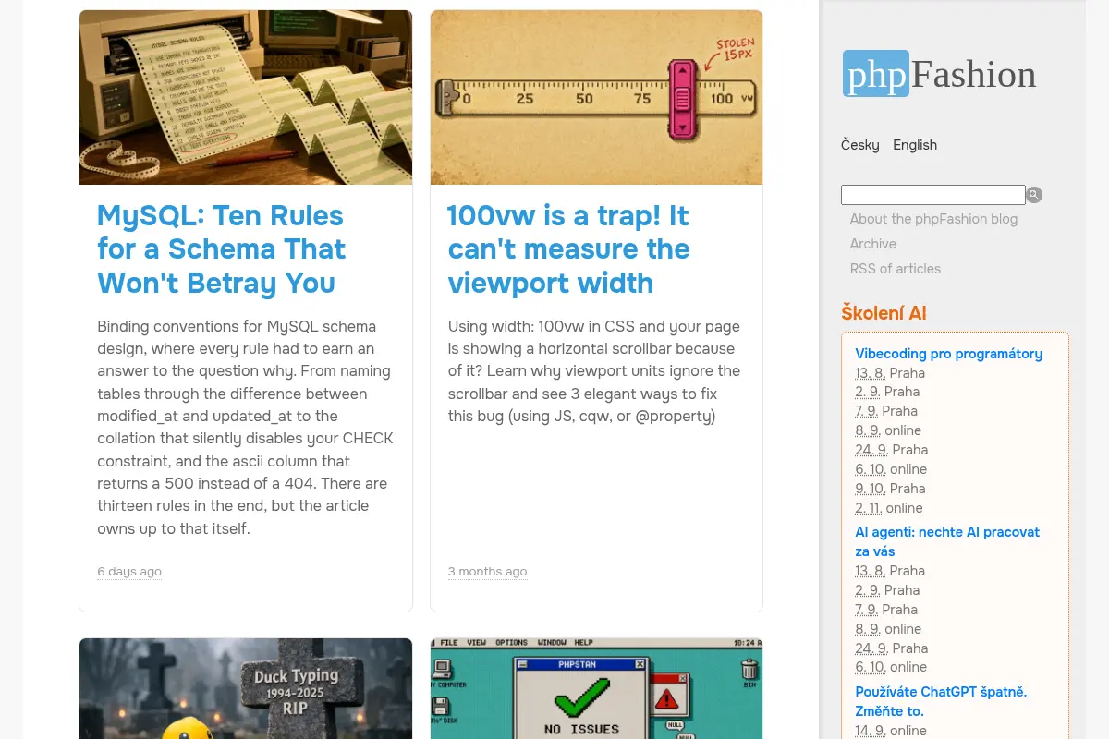
Task: Select '24. 9. Praha' under AI agenti
Action: tap(891, 648)
